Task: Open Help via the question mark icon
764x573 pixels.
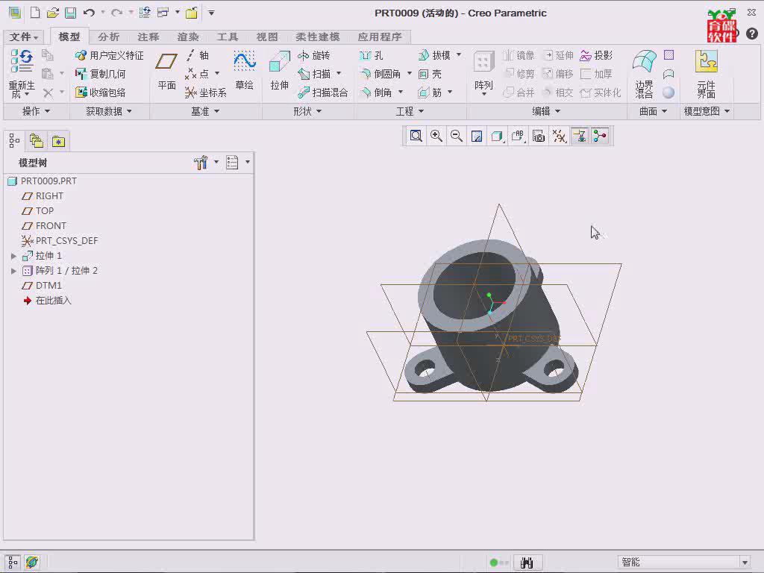Action: pos(752,34)
